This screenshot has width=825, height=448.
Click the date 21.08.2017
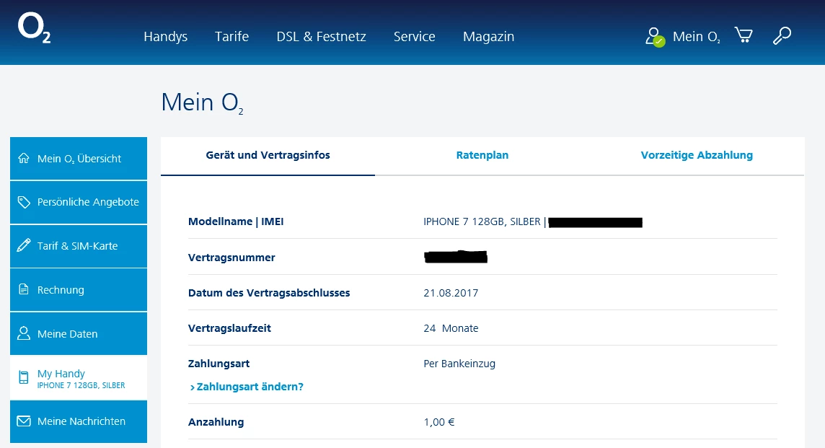point(451,293)
